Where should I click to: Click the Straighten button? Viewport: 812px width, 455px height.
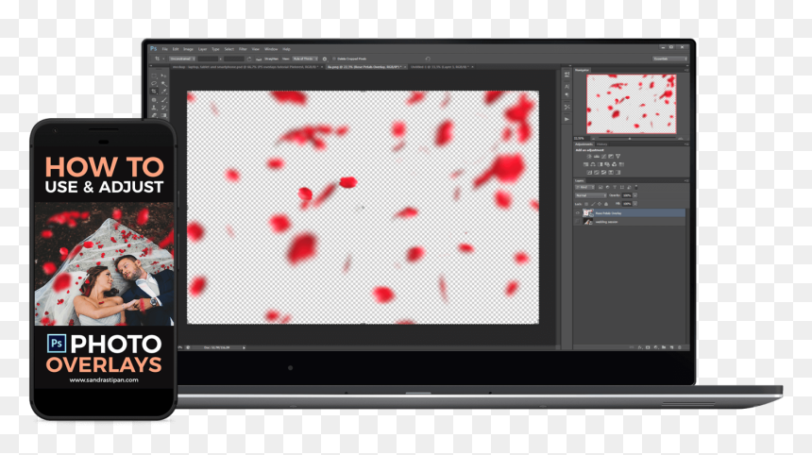click(x=268, y=59)
